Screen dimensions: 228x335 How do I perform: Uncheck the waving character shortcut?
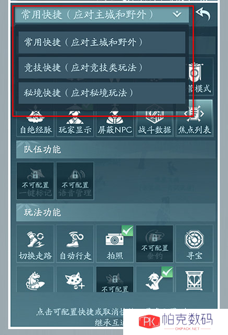(x=155, y=280)
